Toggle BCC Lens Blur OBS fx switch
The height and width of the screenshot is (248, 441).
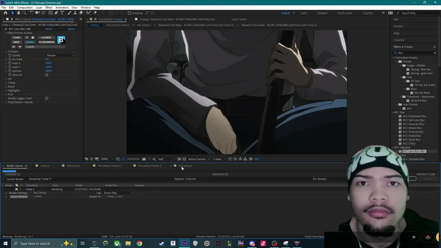point(6,29)
